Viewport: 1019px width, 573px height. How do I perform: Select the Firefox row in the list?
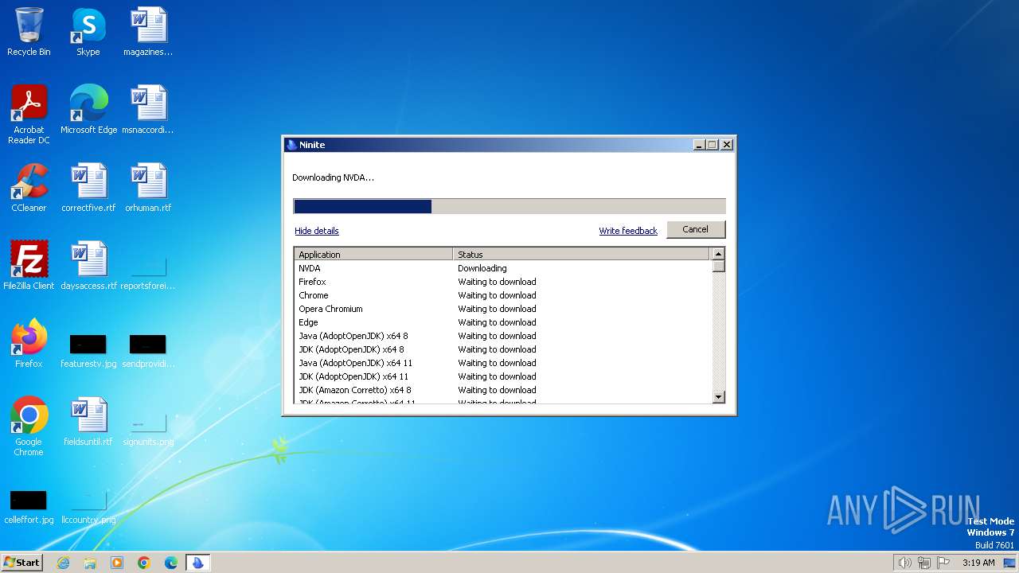502,282
